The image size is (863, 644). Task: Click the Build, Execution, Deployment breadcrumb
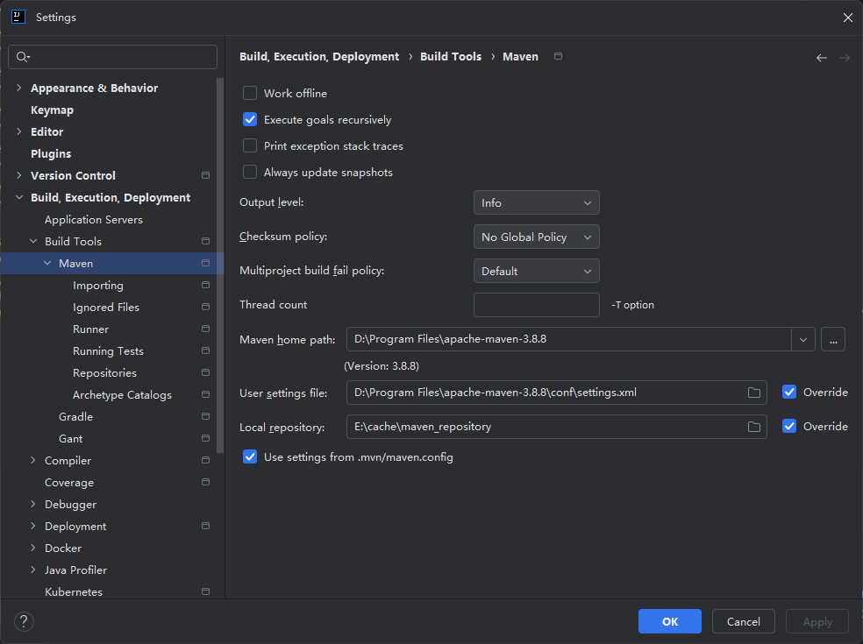[x=319, y=57]
